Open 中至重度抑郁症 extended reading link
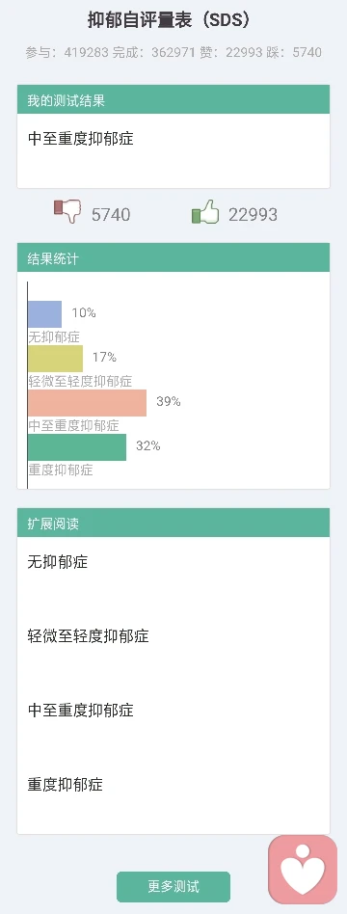This screenshot has width=347, height=914. click(80, 710)
